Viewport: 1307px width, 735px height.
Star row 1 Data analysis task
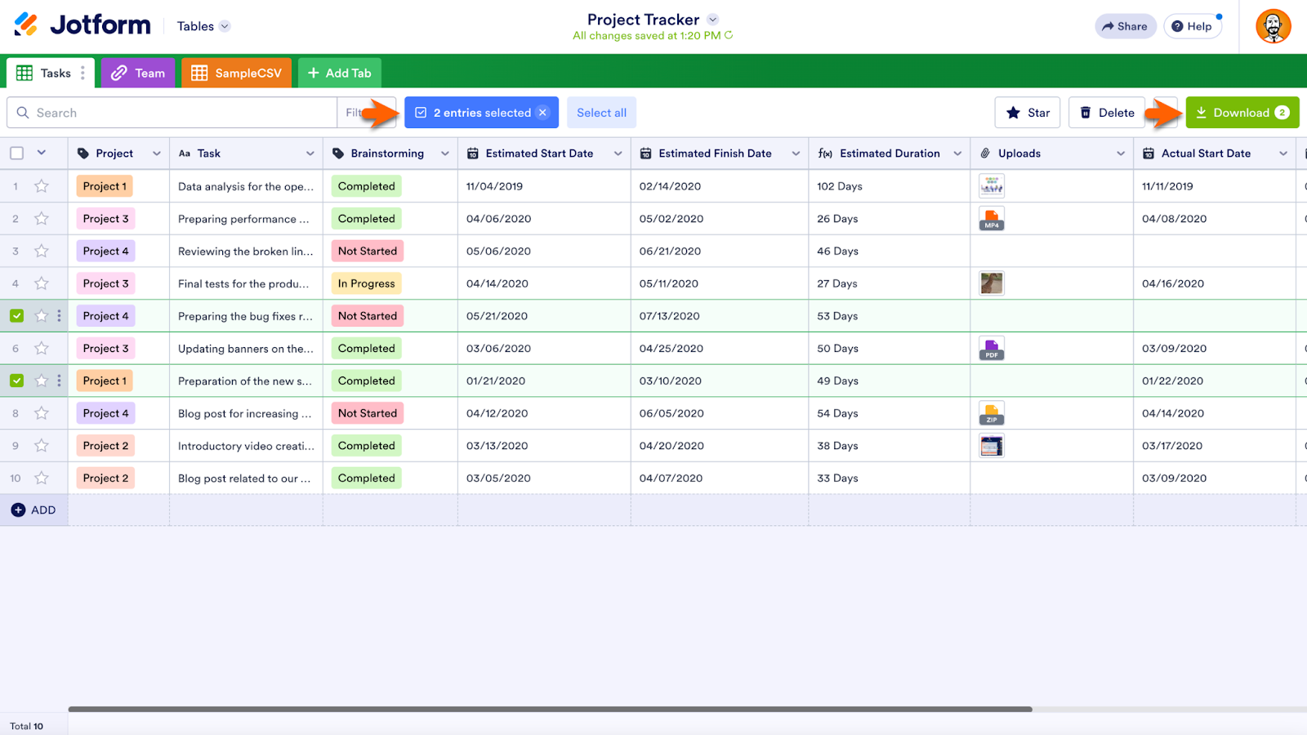pyautogui.click(x=42, y=186)
